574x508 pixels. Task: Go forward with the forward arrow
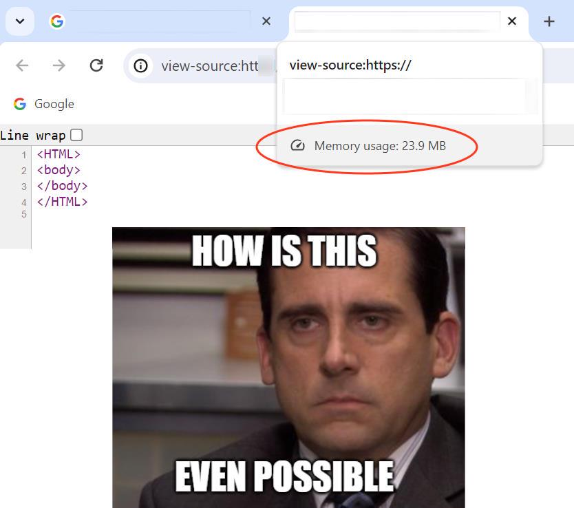coord(59,65)
